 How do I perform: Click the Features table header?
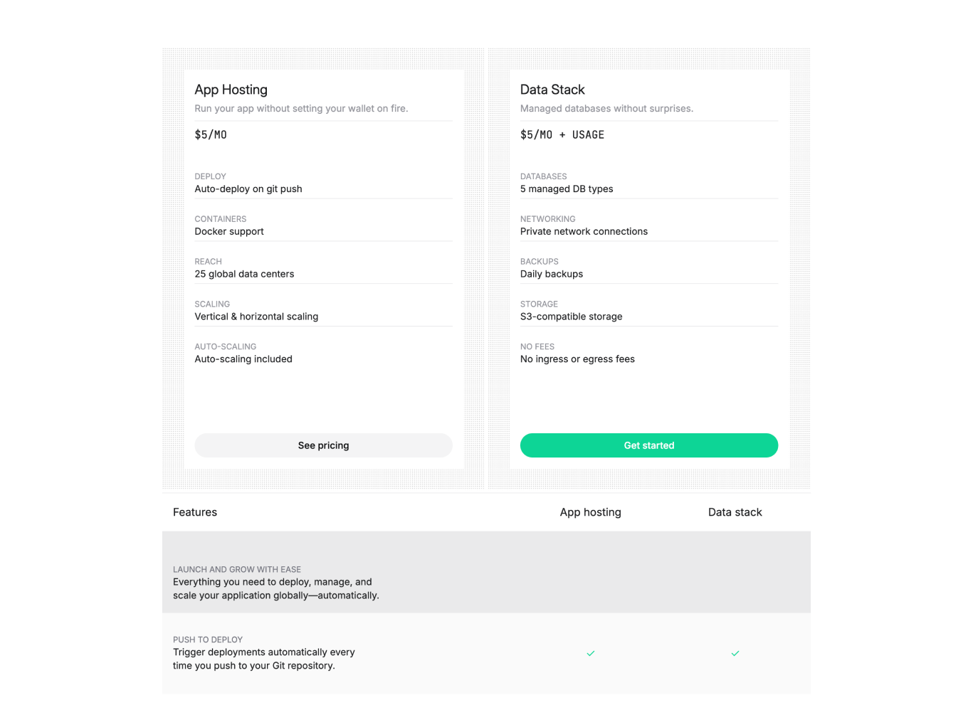coord(195,512)
